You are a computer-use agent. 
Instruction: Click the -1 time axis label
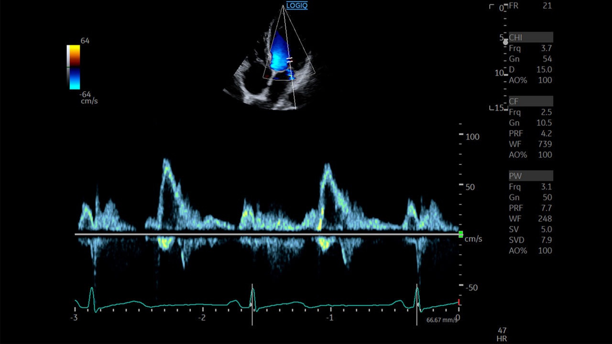pos(330,318)
